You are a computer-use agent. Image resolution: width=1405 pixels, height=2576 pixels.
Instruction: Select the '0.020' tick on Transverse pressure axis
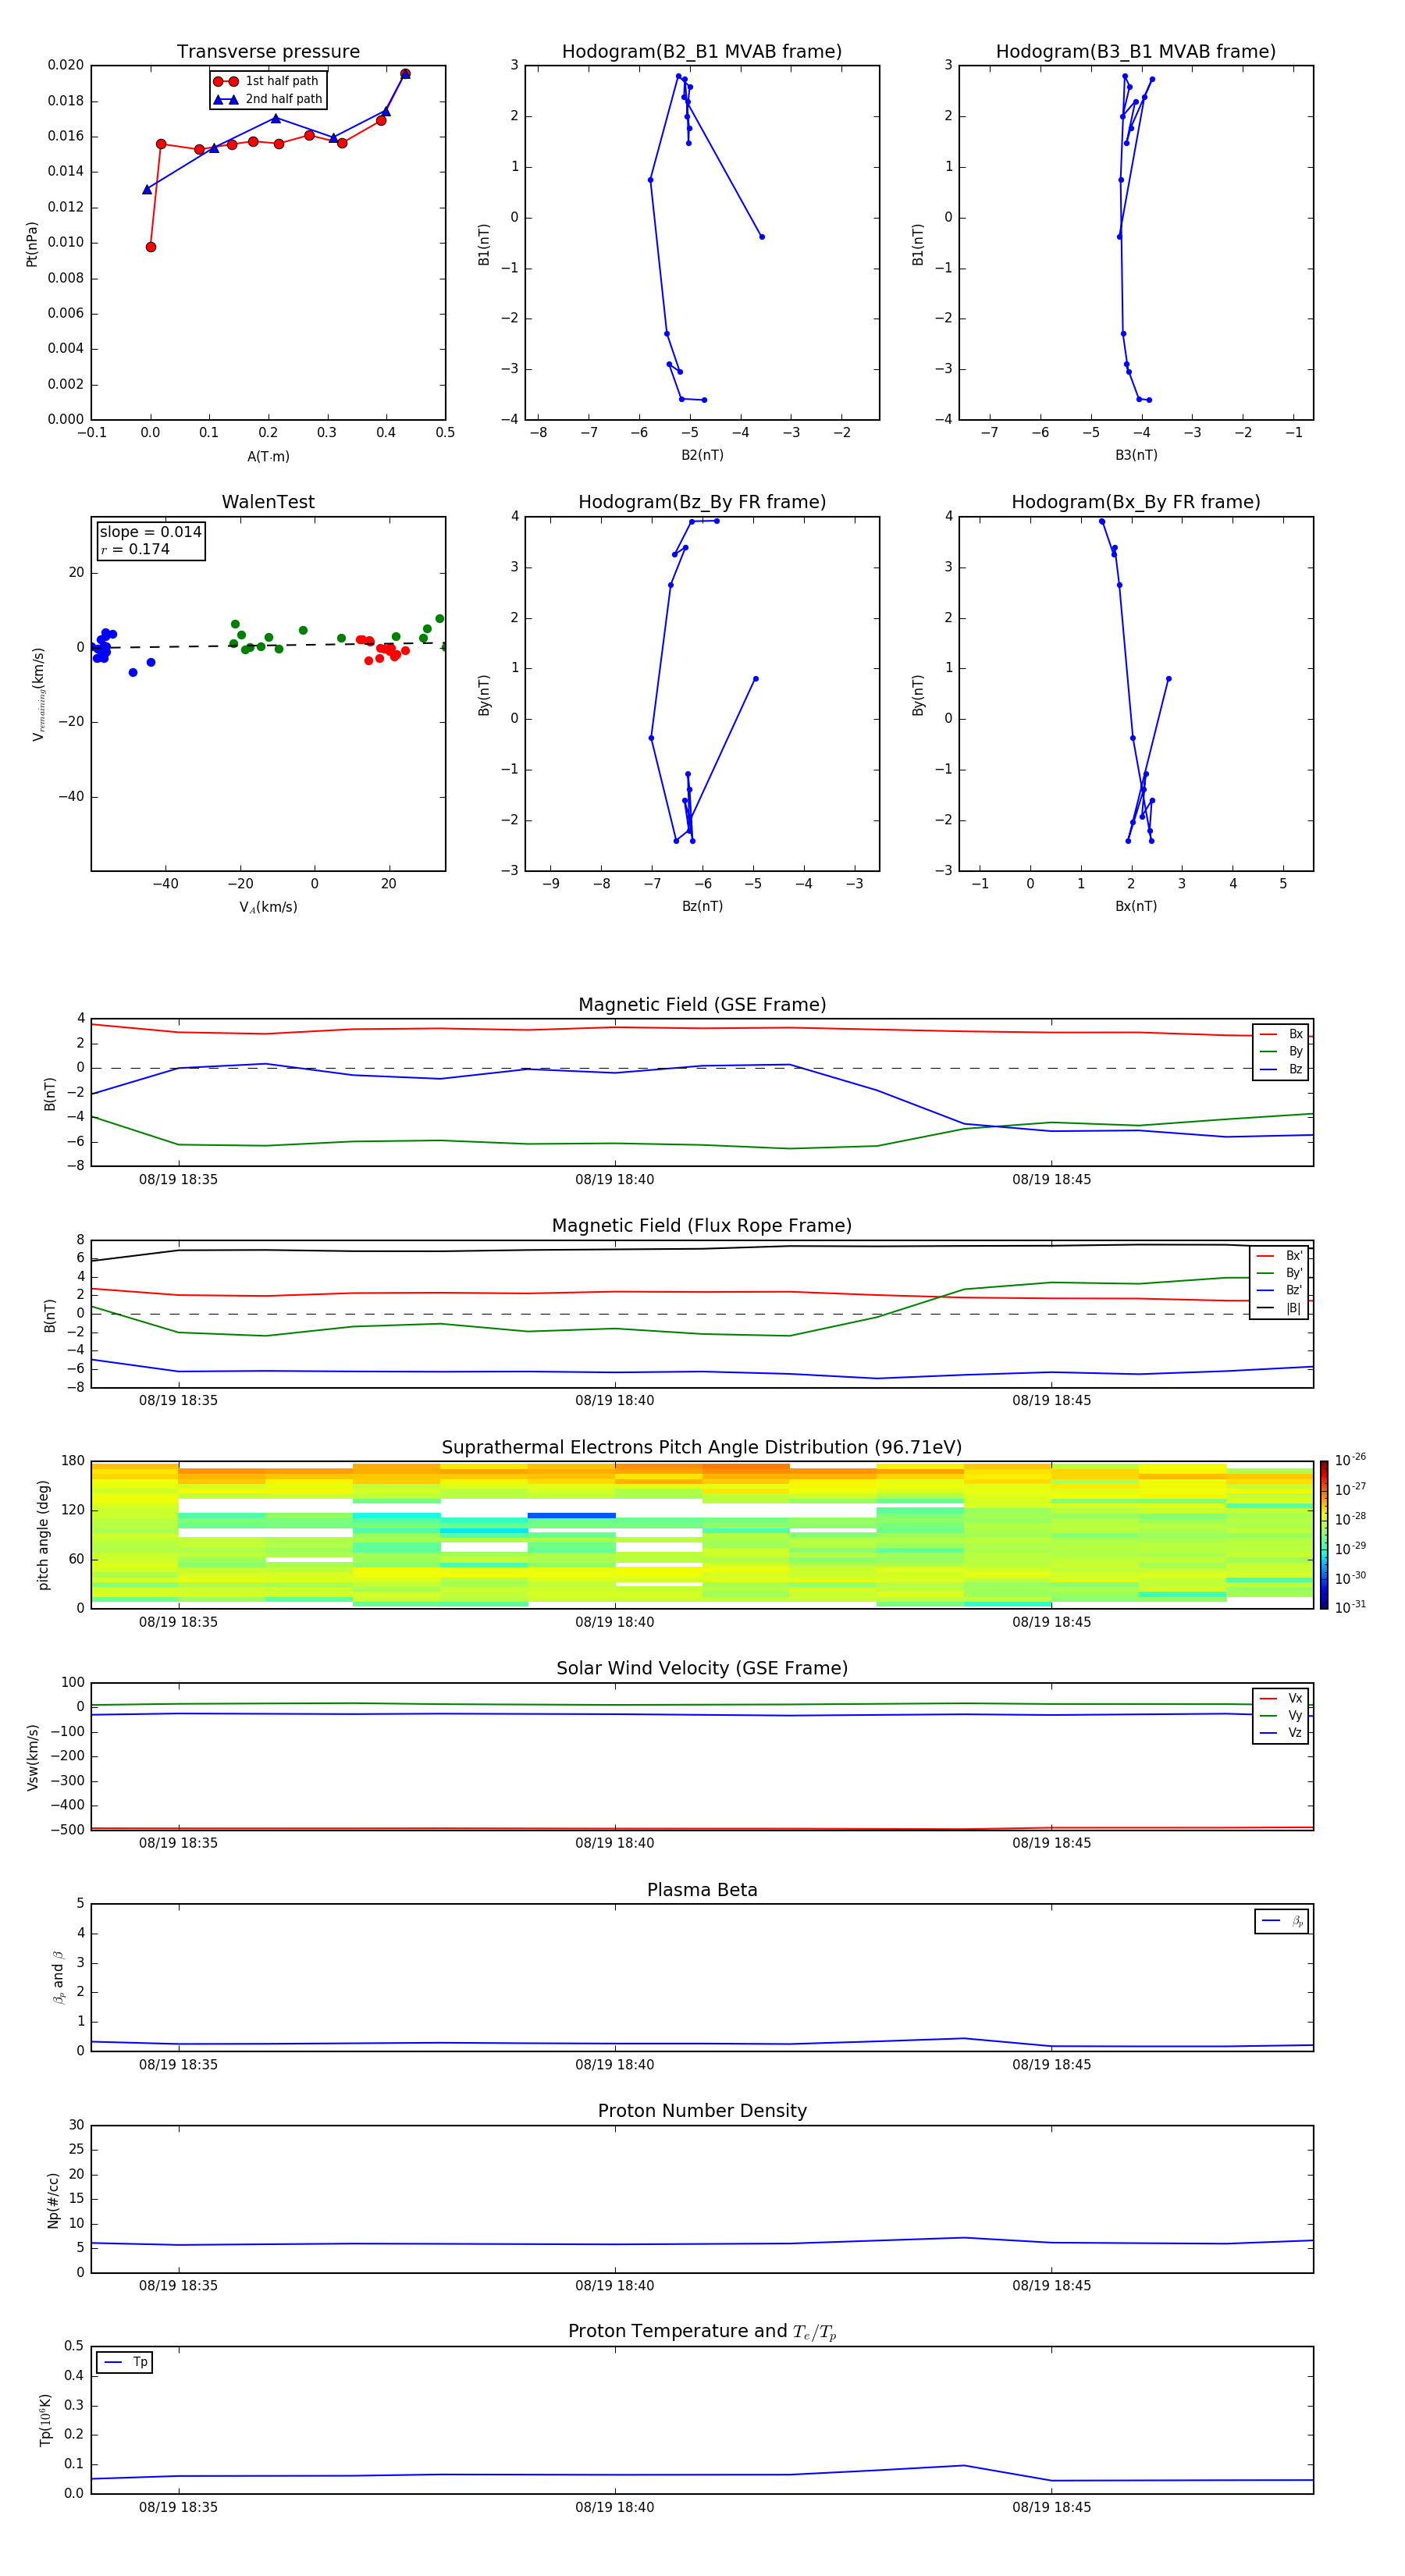click(66, 65)
